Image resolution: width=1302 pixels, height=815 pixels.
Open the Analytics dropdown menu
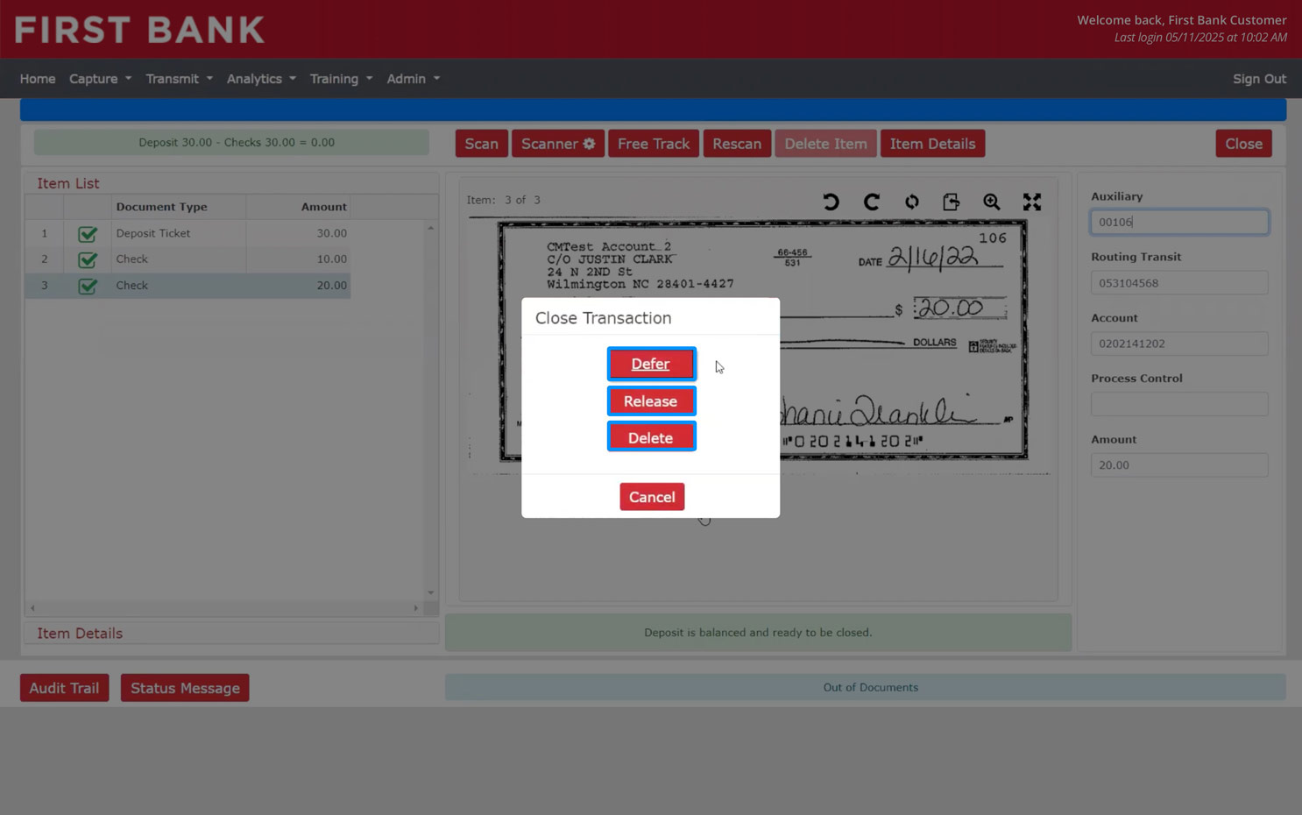pos(261,79)
